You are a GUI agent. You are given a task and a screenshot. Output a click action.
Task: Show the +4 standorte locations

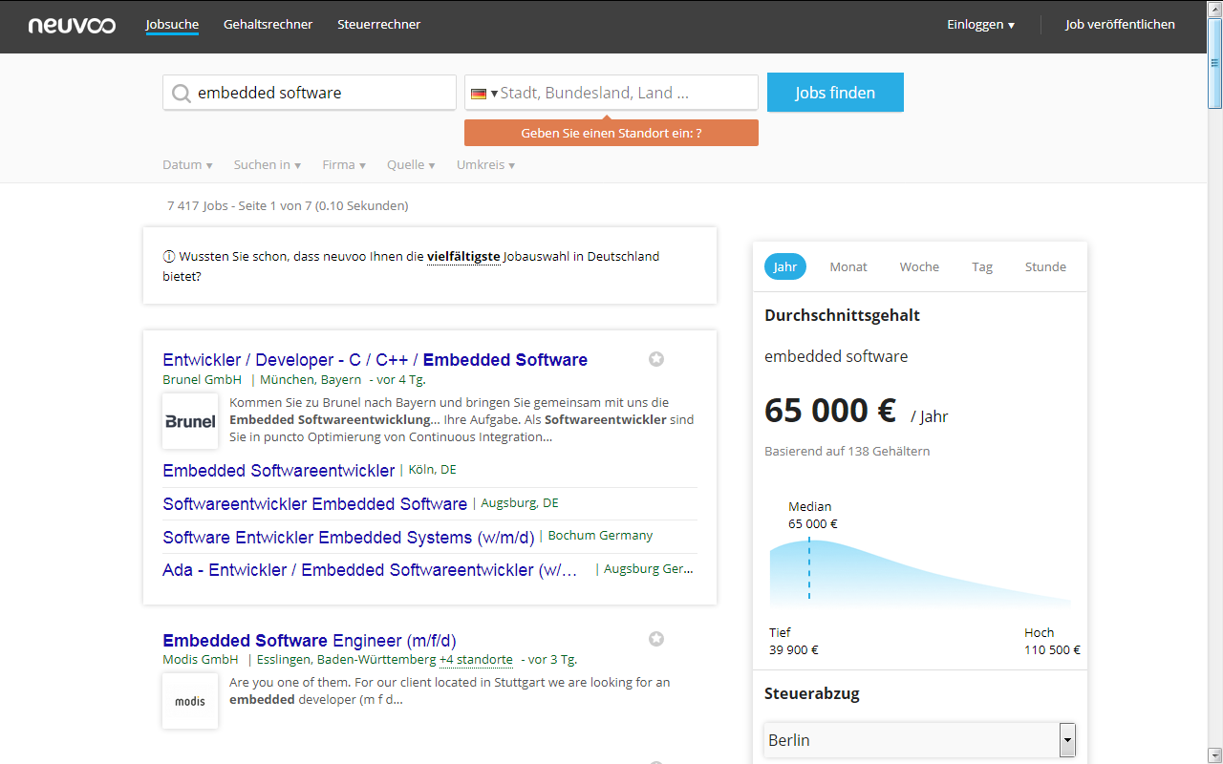476,660
